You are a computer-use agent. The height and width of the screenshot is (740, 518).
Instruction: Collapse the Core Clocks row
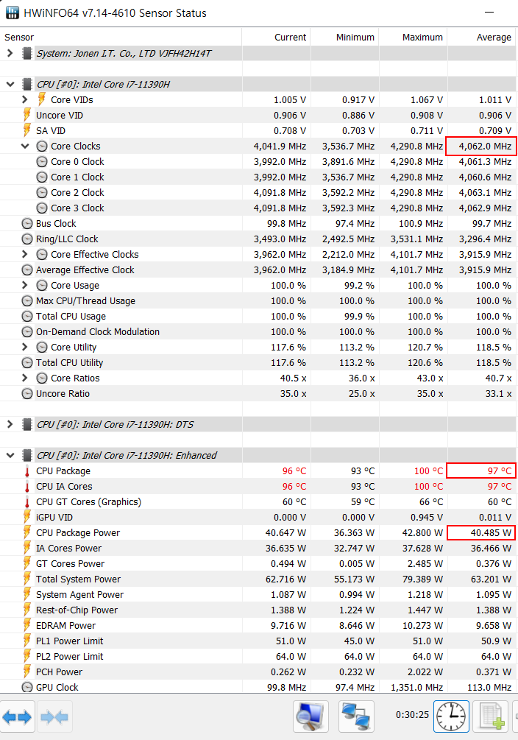[25, 147]
